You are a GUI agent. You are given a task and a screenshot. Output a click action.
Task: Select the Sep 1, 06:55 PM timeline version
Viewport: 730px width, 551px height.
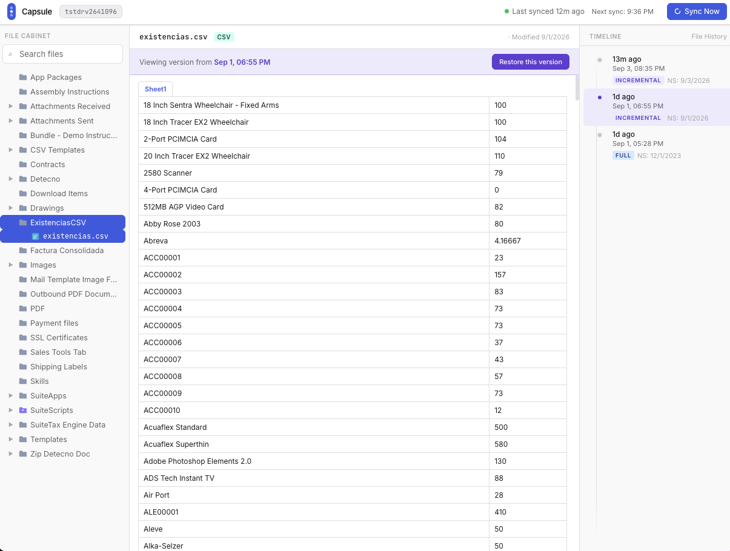pos(657,107)
